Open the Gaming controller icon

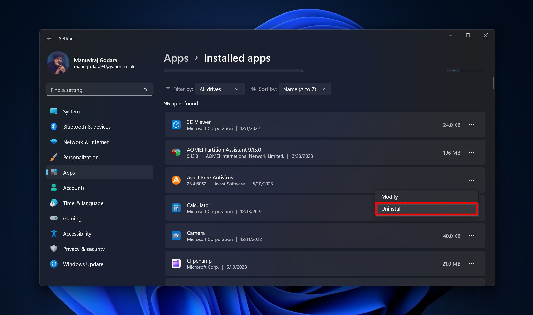(54, 218)
